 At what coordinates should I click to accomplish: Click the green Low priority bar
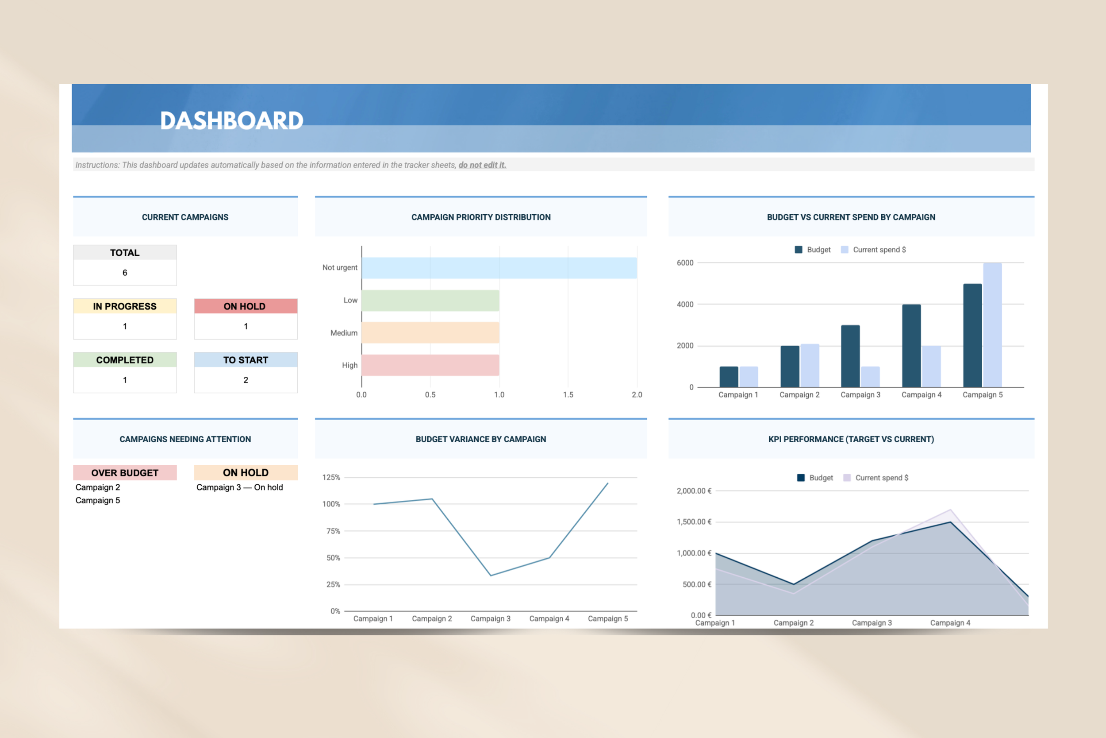point(430,300)
